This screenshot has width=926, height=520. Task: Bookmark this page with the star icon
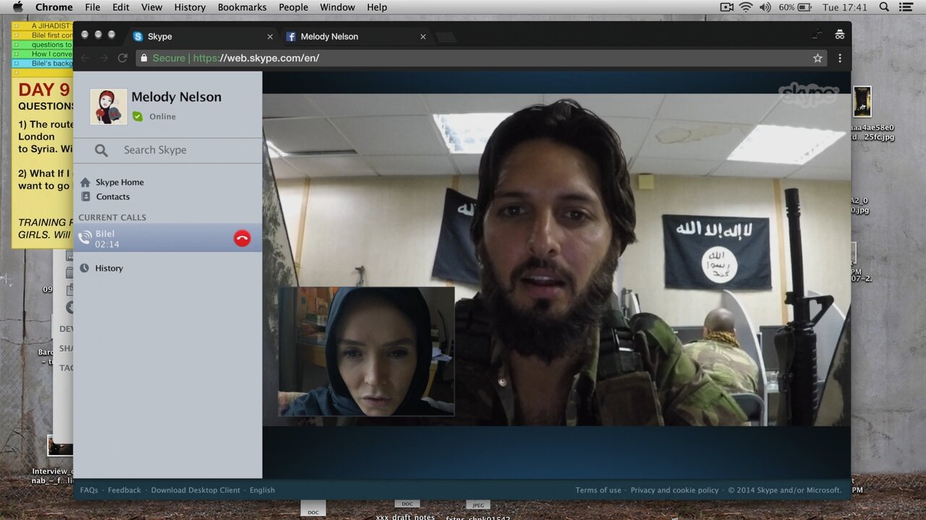click(x=817, y=58)
